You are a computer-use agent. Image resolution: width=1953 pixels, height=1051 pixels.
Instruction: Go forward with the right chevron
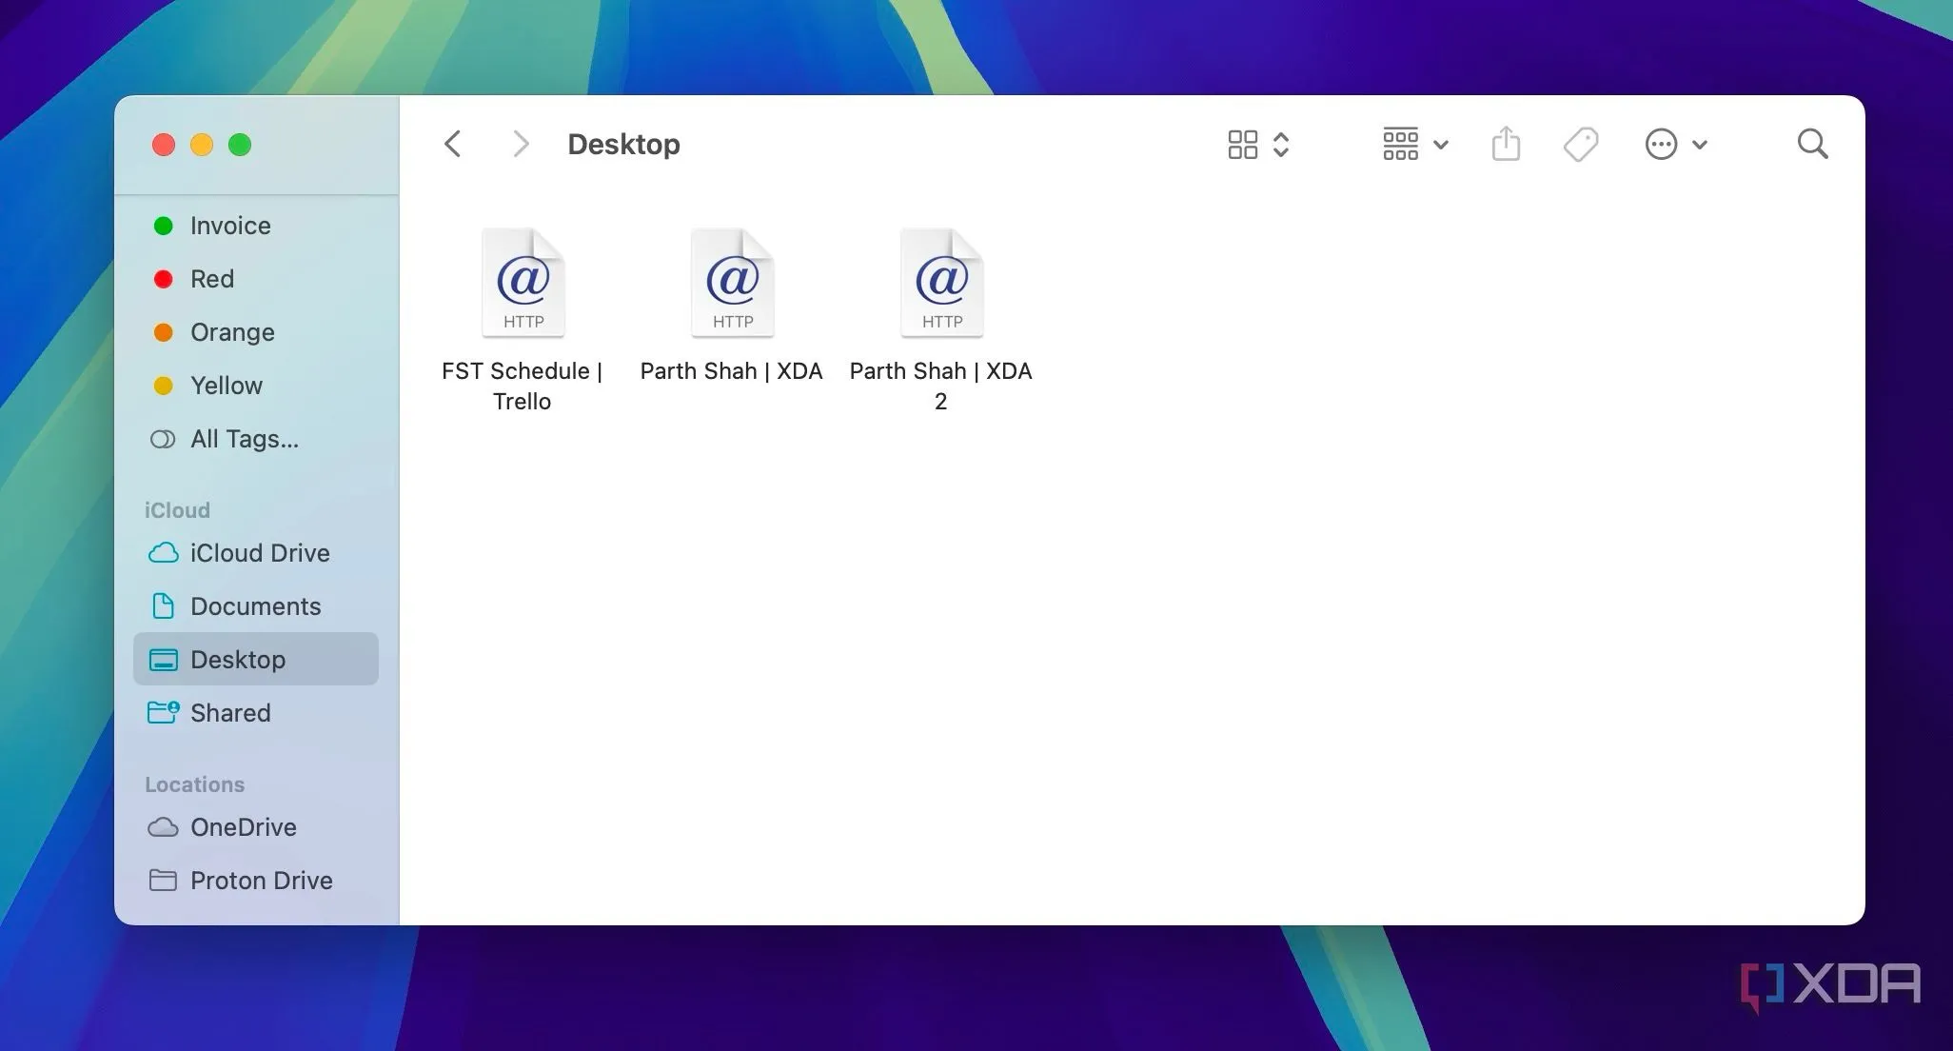point(520,145)
